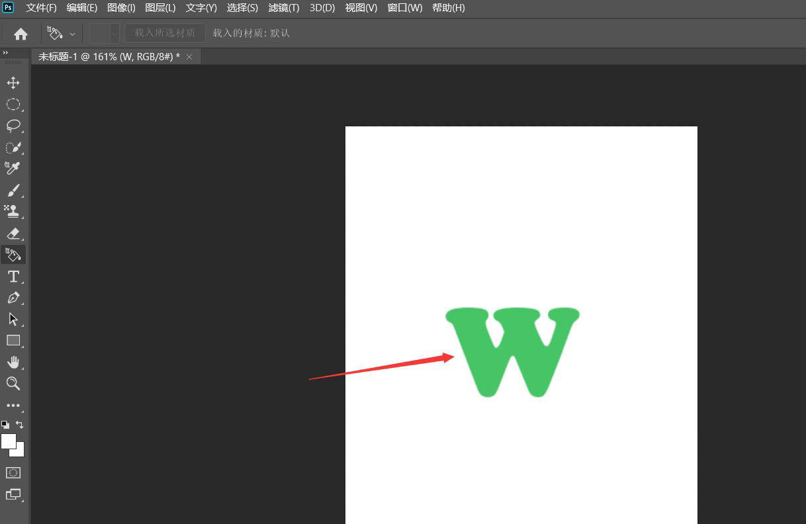The height and width of the screenshot is (524, 806).
Task: Select the Rectangle shape tool
Action: [13, 341]
